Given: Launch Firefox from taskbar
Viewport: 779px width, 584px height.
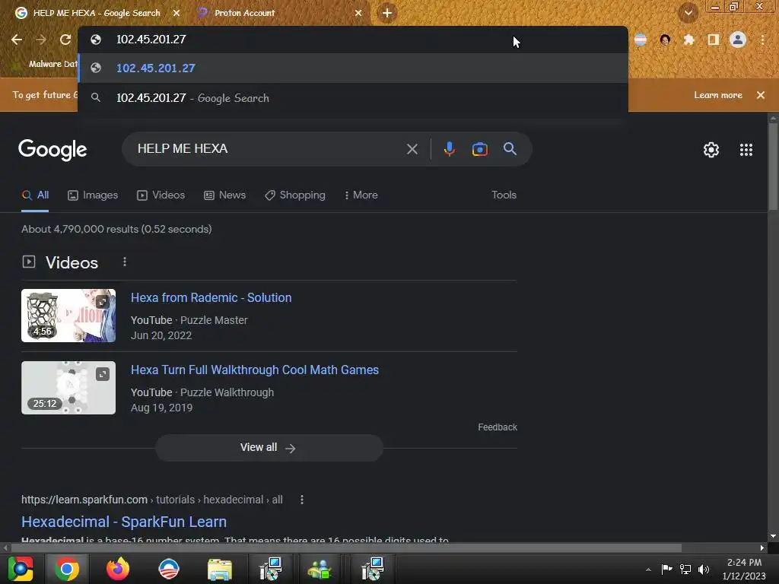Looking at the screenshot, I should 118,569.
